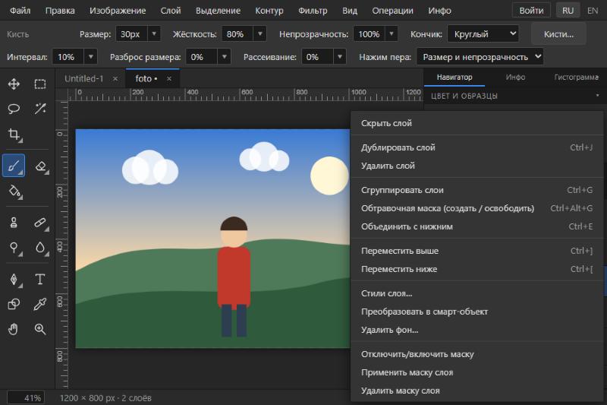The height and width of the screenshot is (405, 607).
Task: Select the Zoom magnifier tool
Action: coord(40,330)
